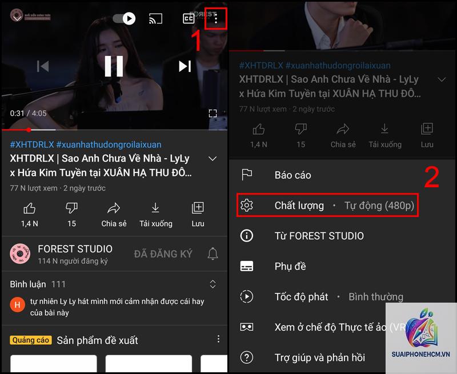Viewport: 457px width, 374px height.
Task: Open the commenter avatar H
Action: coord(17,305)
